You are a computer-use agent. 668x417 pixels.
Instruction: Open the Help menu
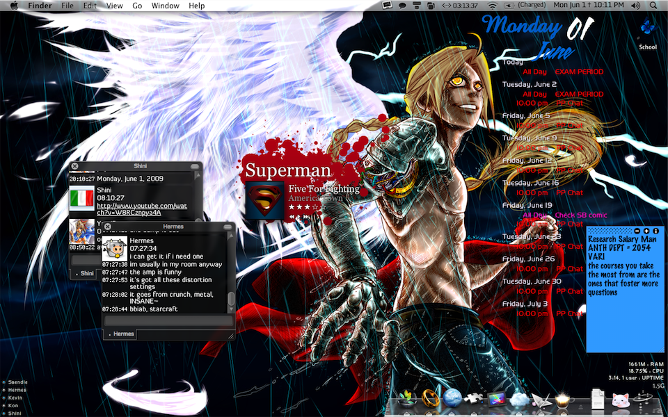pyautogui.click(x=196, y=6)
